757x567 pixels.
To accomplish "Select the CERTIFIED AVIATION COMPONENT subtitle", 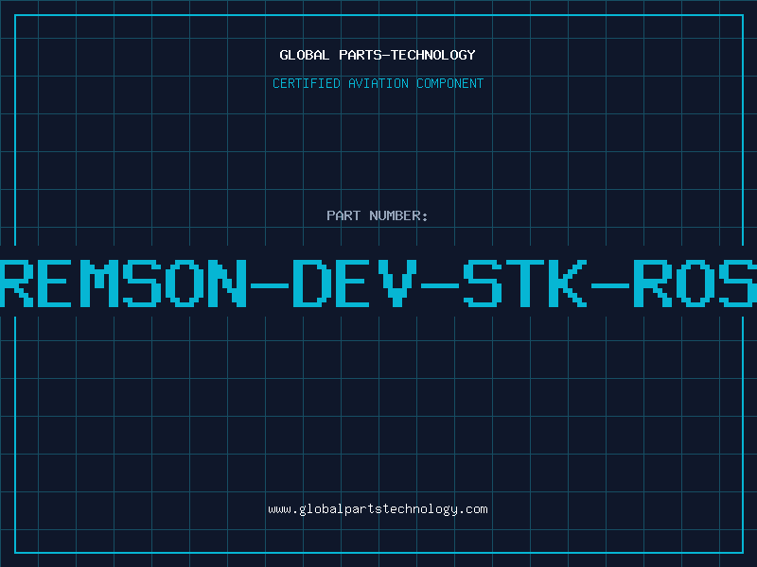I will coord(378,83).
